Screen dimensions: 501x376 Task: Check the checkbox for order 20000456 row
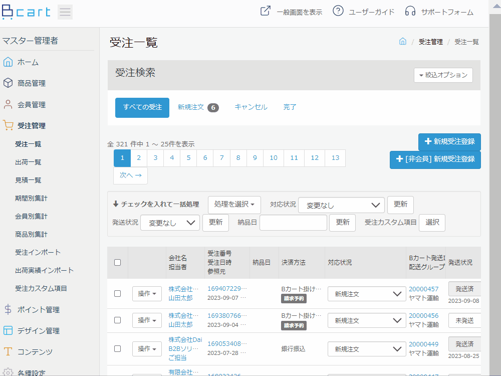(x=118, y=320)
